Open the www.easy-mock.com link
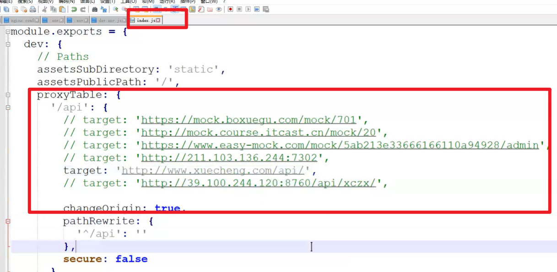The image size is (557, 272). (340, 145)
